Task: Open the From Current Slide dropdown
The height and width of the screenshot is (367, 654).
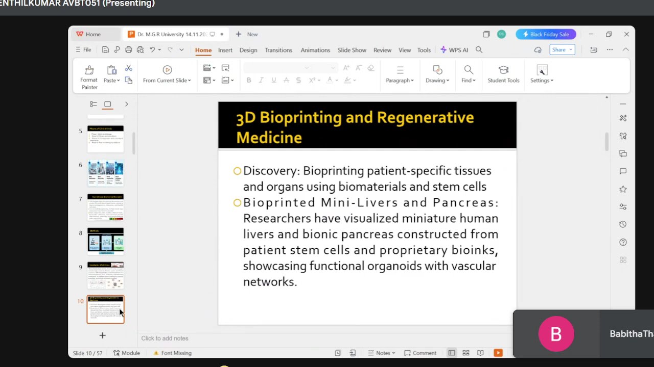Action: [x=167, y=81]
